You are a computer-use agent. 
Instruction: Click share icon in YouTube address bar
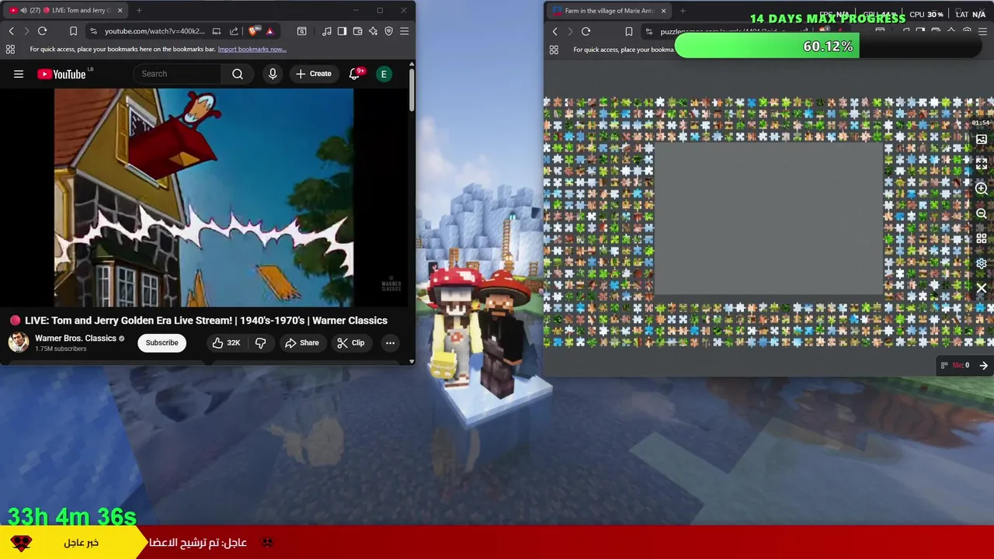[x=234, y=31]
